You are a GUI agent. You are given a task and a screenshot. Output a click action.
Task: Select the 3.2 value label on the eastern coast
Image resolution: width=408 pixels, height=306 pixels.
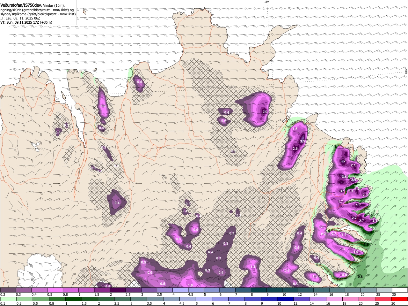point(343,161)
